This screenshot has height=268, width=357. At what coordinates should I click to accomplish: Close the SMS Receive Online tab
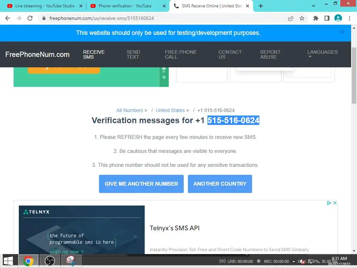coord(248,6)
